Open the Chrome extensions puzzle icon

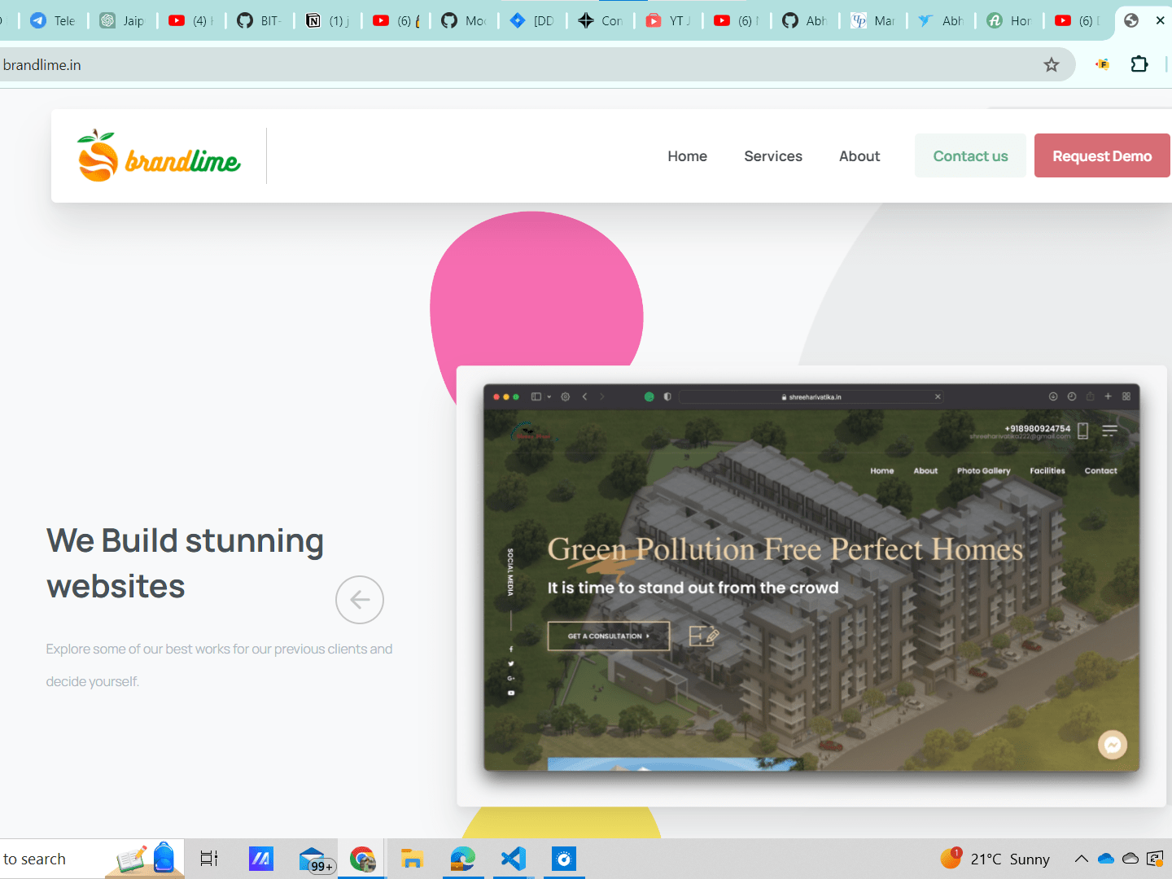pyautogui.click(x=1139, y=64)
